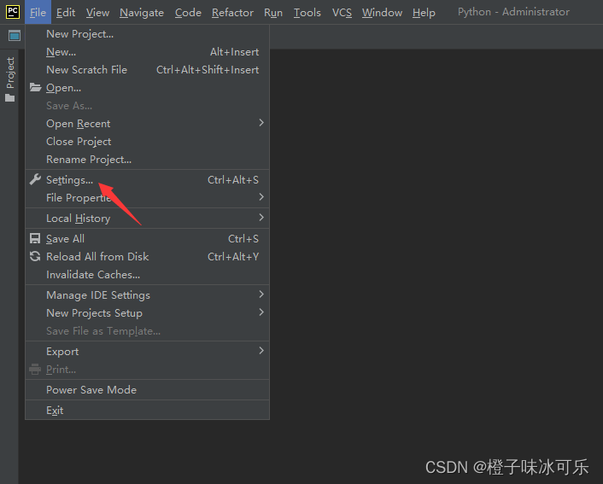Viewport: 603px width, 484px height.
Task: Toggle Power Save Mode
Action: pyautogui.click(x=147, y=390)
